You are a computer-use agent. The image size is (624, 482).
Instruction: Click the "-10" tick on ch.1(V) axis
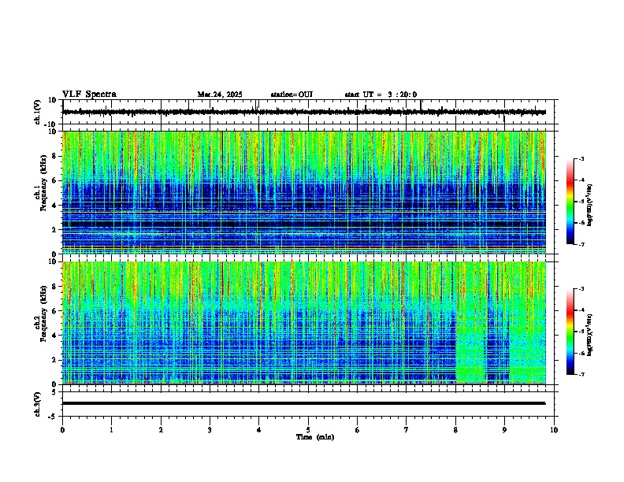click(51, 124)
